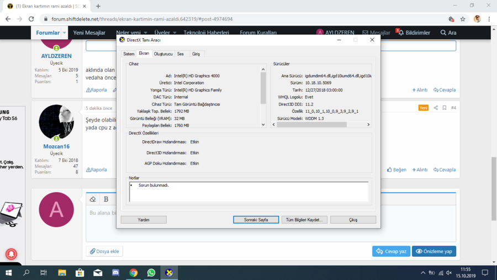Click Beğen on Mozcan16's post
Viewport: 497px width, 280px height.
[396, 170]
